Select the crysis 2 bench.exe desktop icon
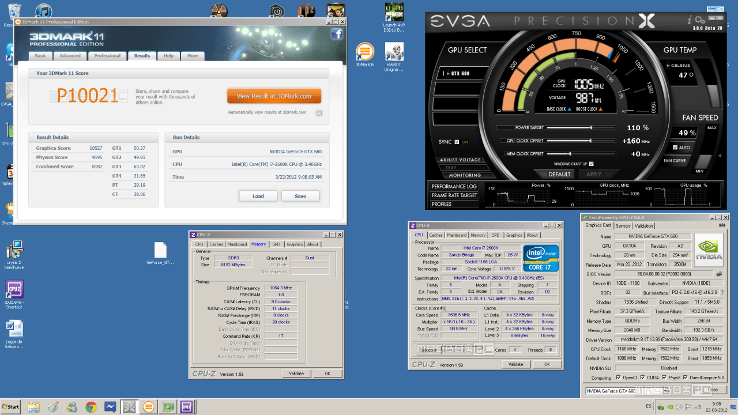738x415 pixels. pos(14,255)
